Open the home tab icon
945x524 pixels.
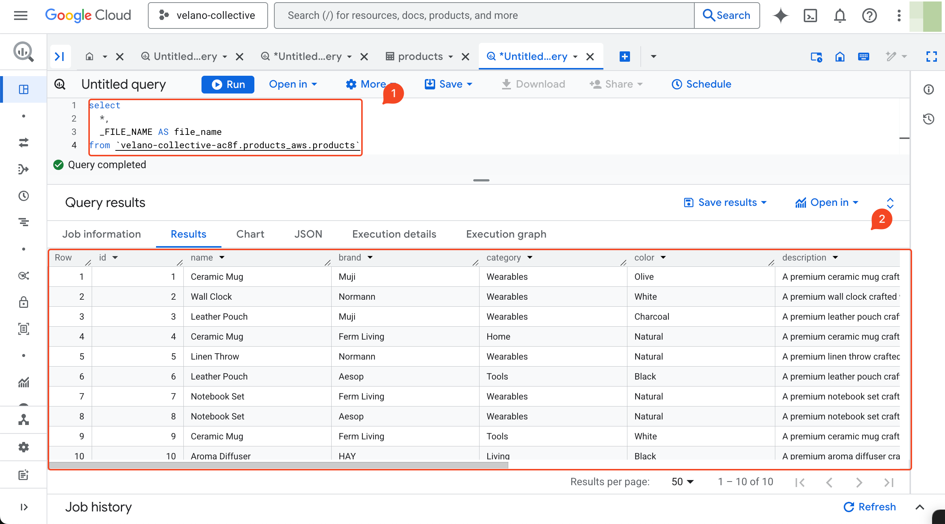pyautogui.click(x=89, y=57)
